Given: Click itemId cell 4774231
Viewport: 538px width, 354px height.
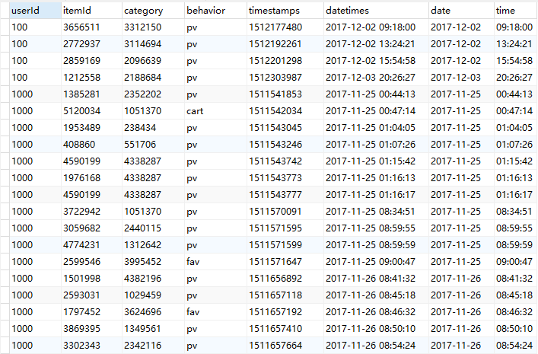Looking at the screenshot, I should 91,245.
